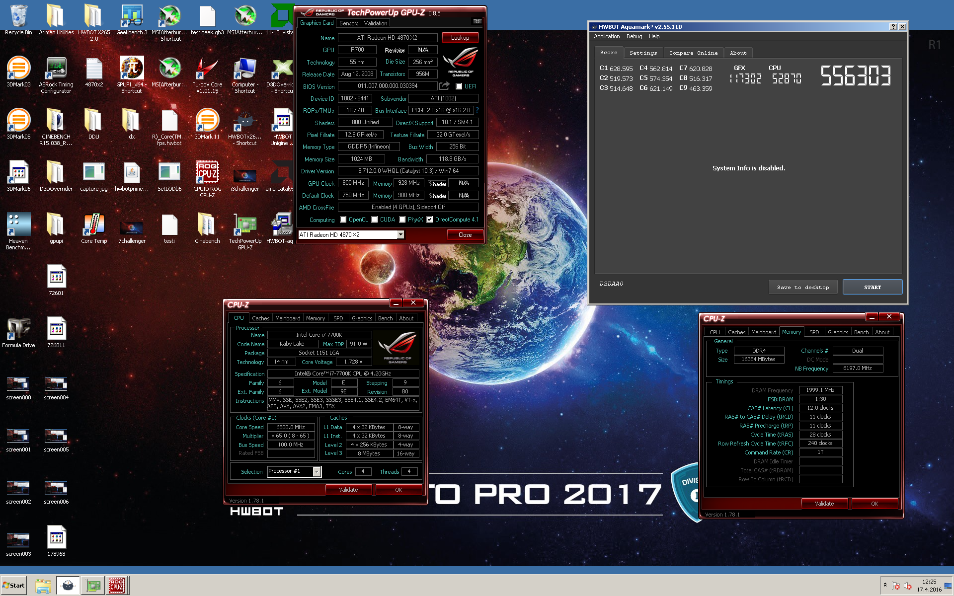Open TechPowerUp GPU-Z desktop icon
The image size is (954, 596).
tap(245, 231)
